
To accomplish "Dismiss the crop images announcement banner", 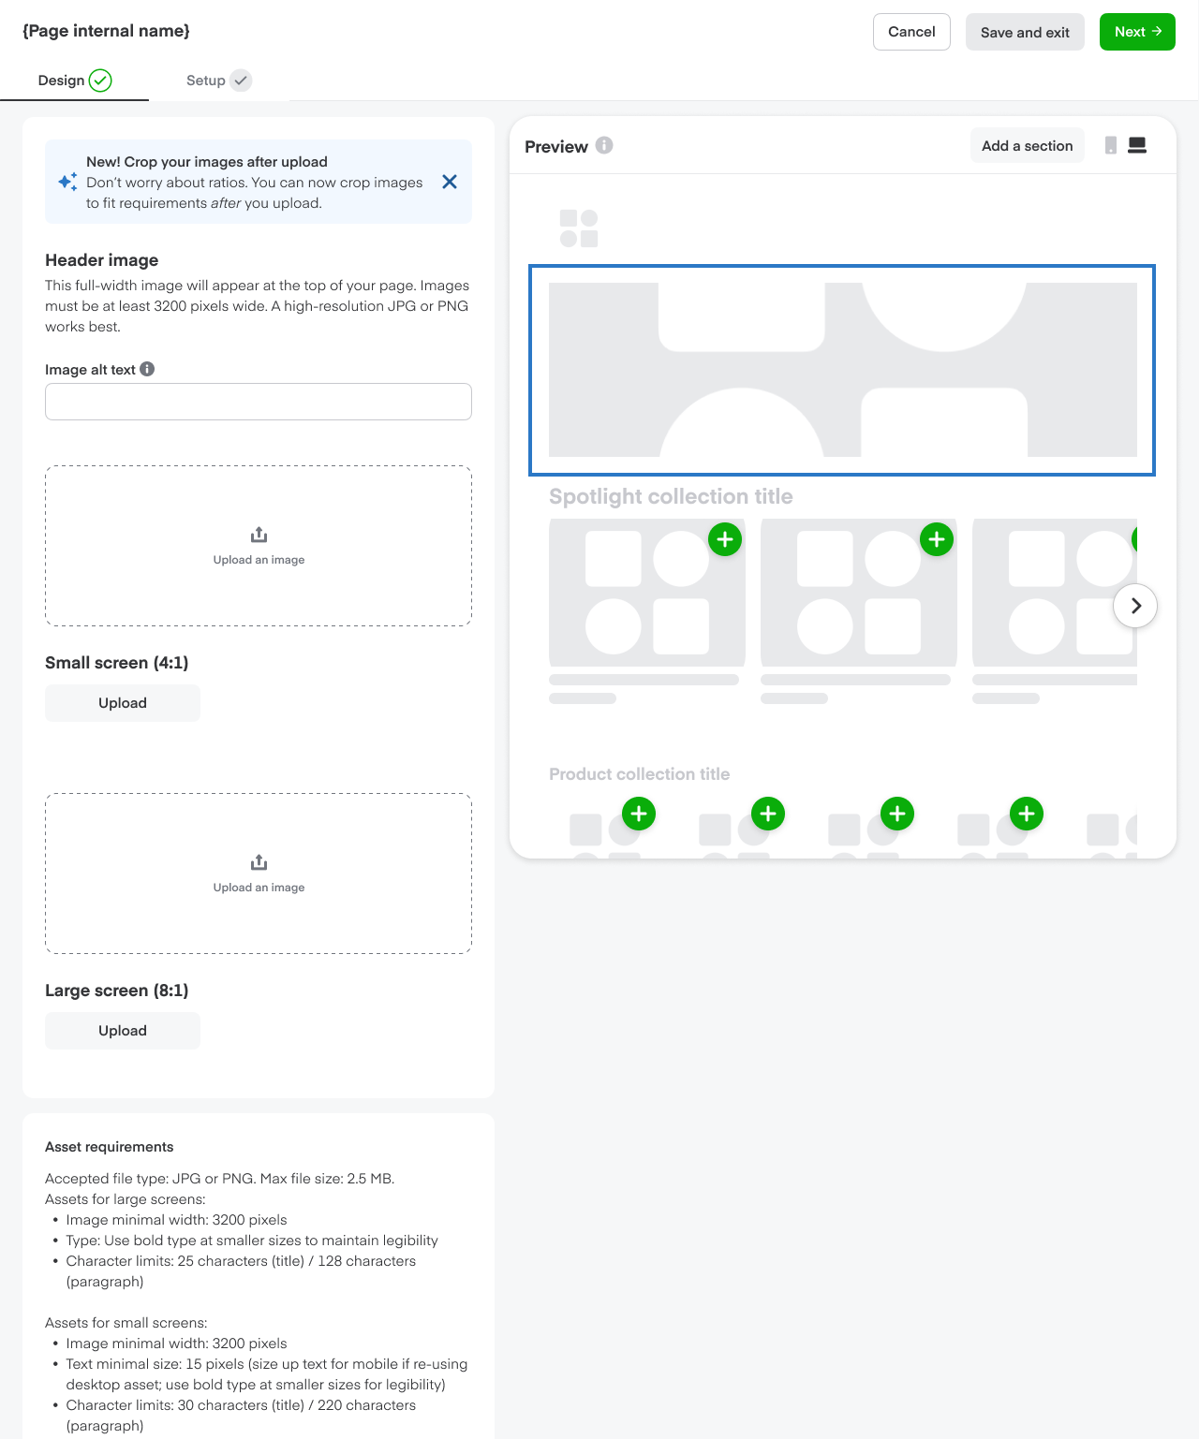I will coord(449,182).
